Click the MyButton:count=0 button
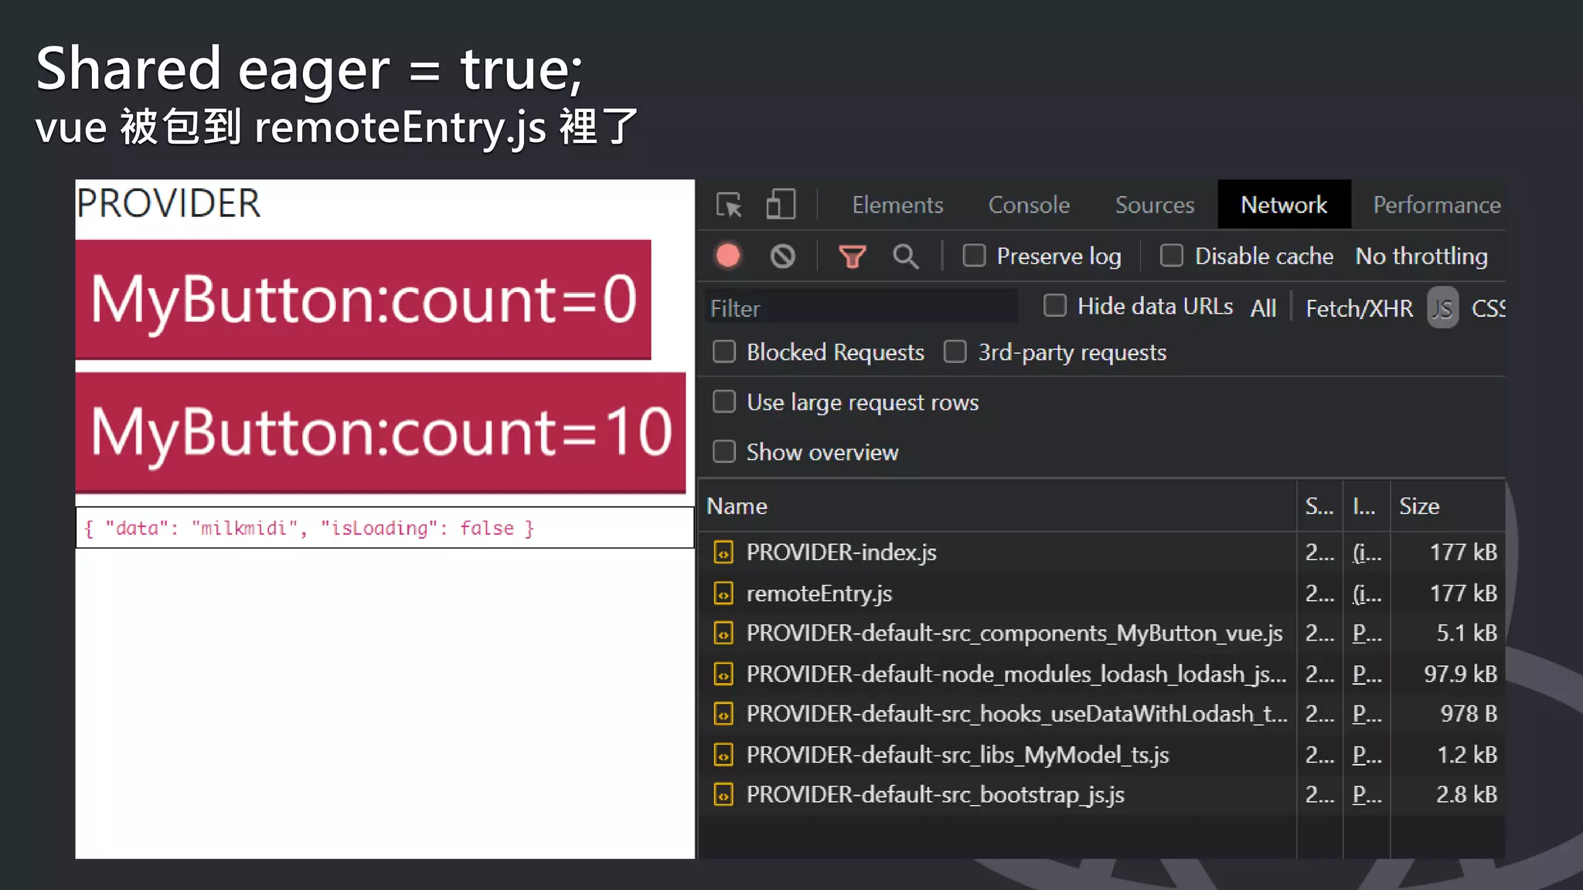 pyautogui.click(x=363, y=300)
